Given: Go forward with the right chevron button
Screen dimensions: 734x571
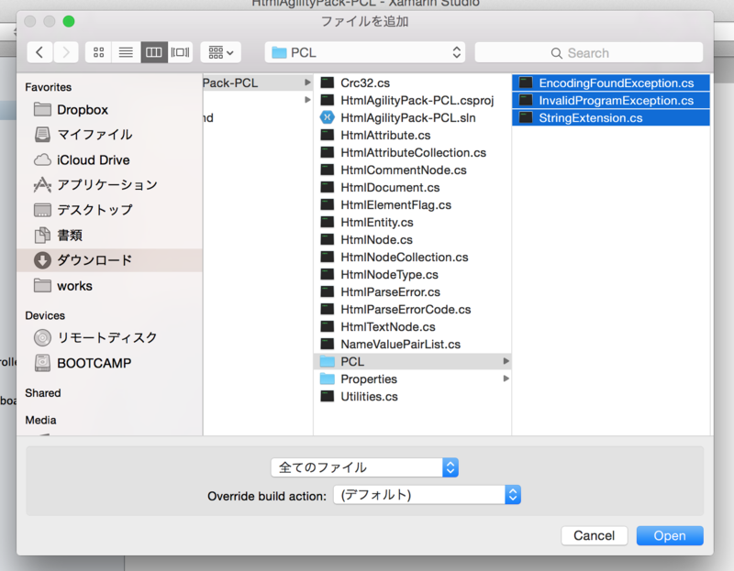Looking at the screenshot, I should click(x=65, y=52).
